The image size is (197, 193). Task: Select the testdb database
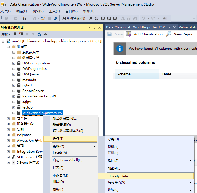click(x=27, y=107)
